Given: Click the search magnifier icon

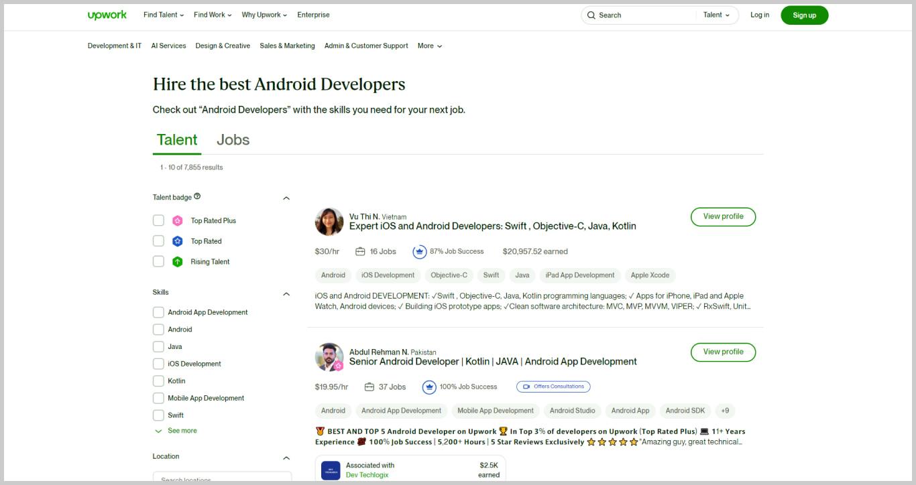Looking at the screenshot, I should (591, 15).
